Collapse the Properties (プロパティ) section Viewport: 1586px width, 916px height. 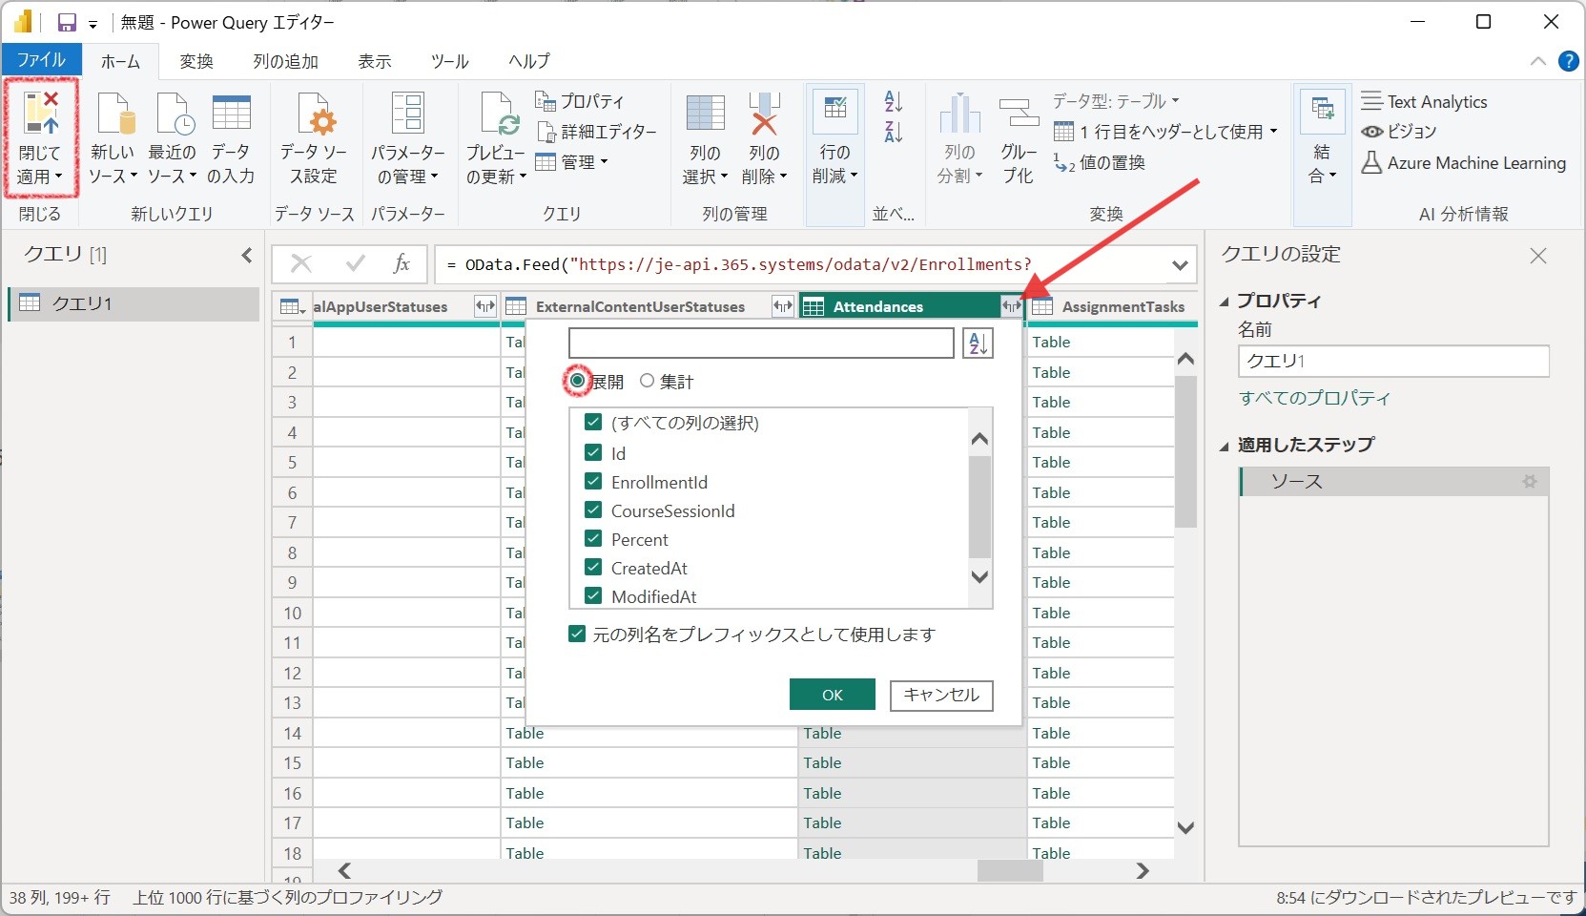click(x=1225, y=302)
